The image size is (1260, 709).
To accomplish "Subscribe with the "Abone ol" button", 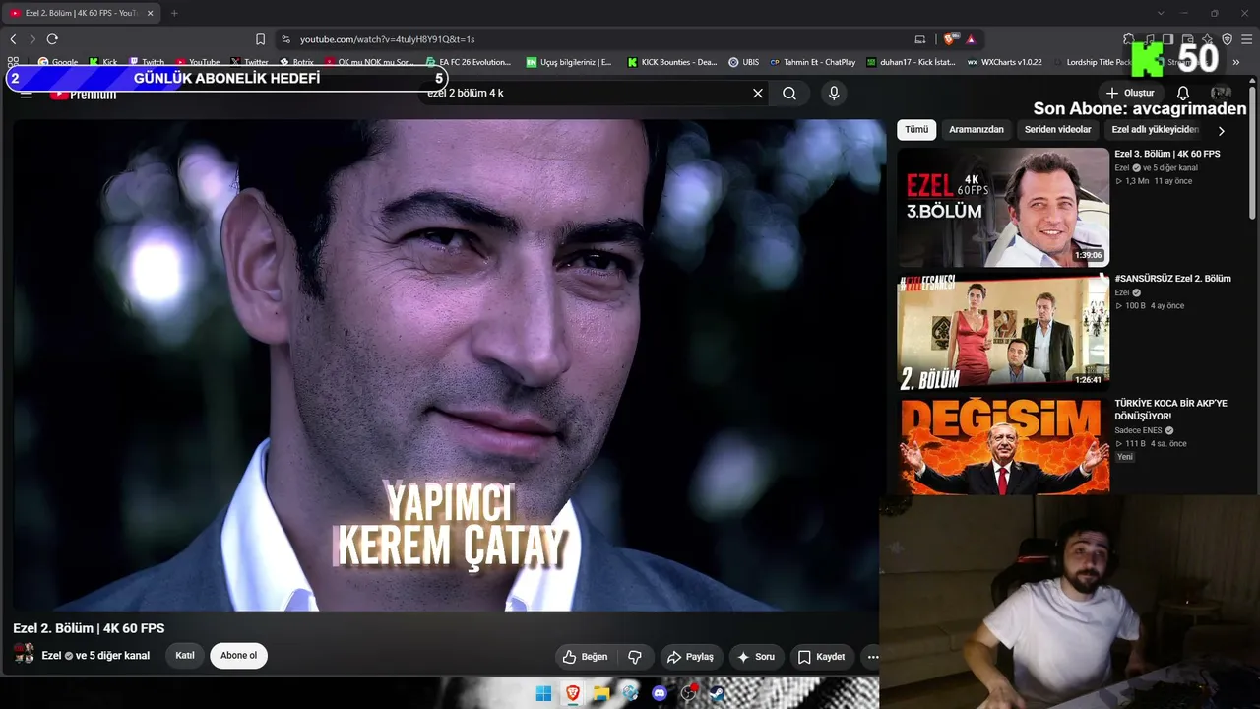I will click(x=238, y=656).
